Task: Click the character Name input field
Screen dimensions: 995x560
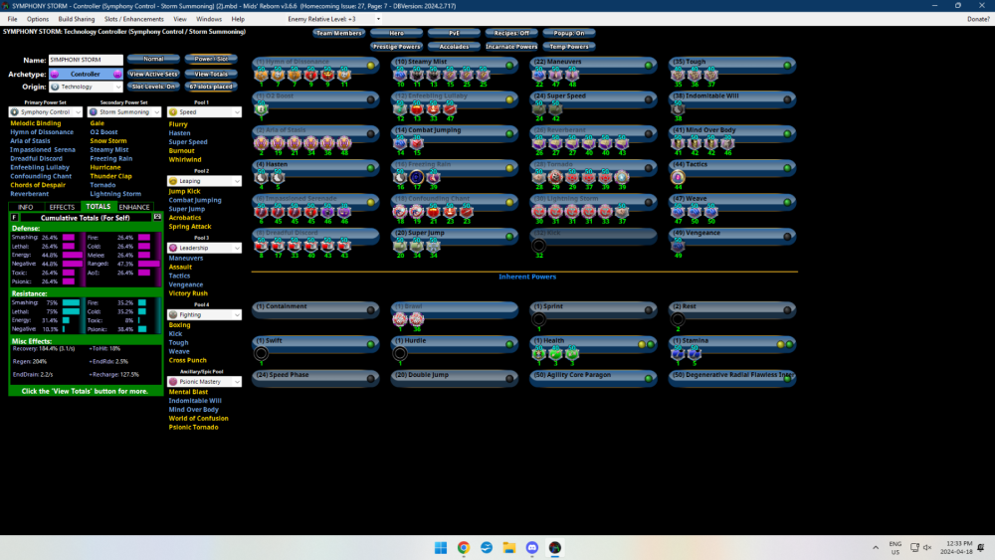Action: [85, 60]
